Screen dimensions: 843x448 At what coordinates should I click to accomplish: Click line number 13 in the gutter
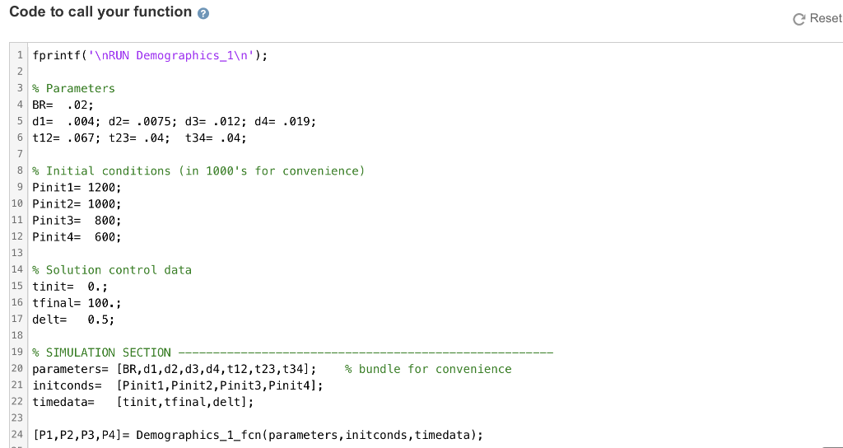point(17,254)
